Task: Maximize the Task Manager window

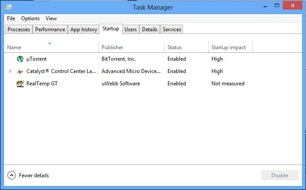Action: point(277,5)
